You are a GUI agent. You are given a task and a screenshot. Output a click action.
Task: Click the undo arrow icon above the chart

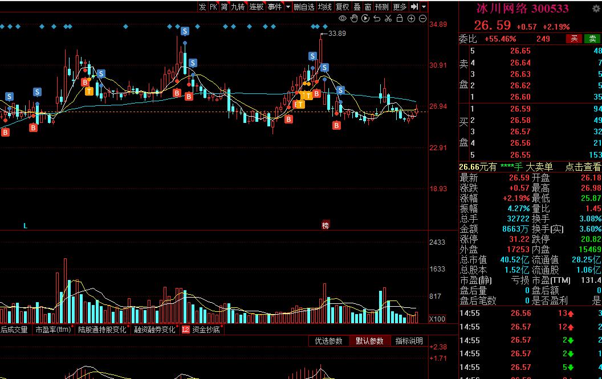[x=377, y=18]
